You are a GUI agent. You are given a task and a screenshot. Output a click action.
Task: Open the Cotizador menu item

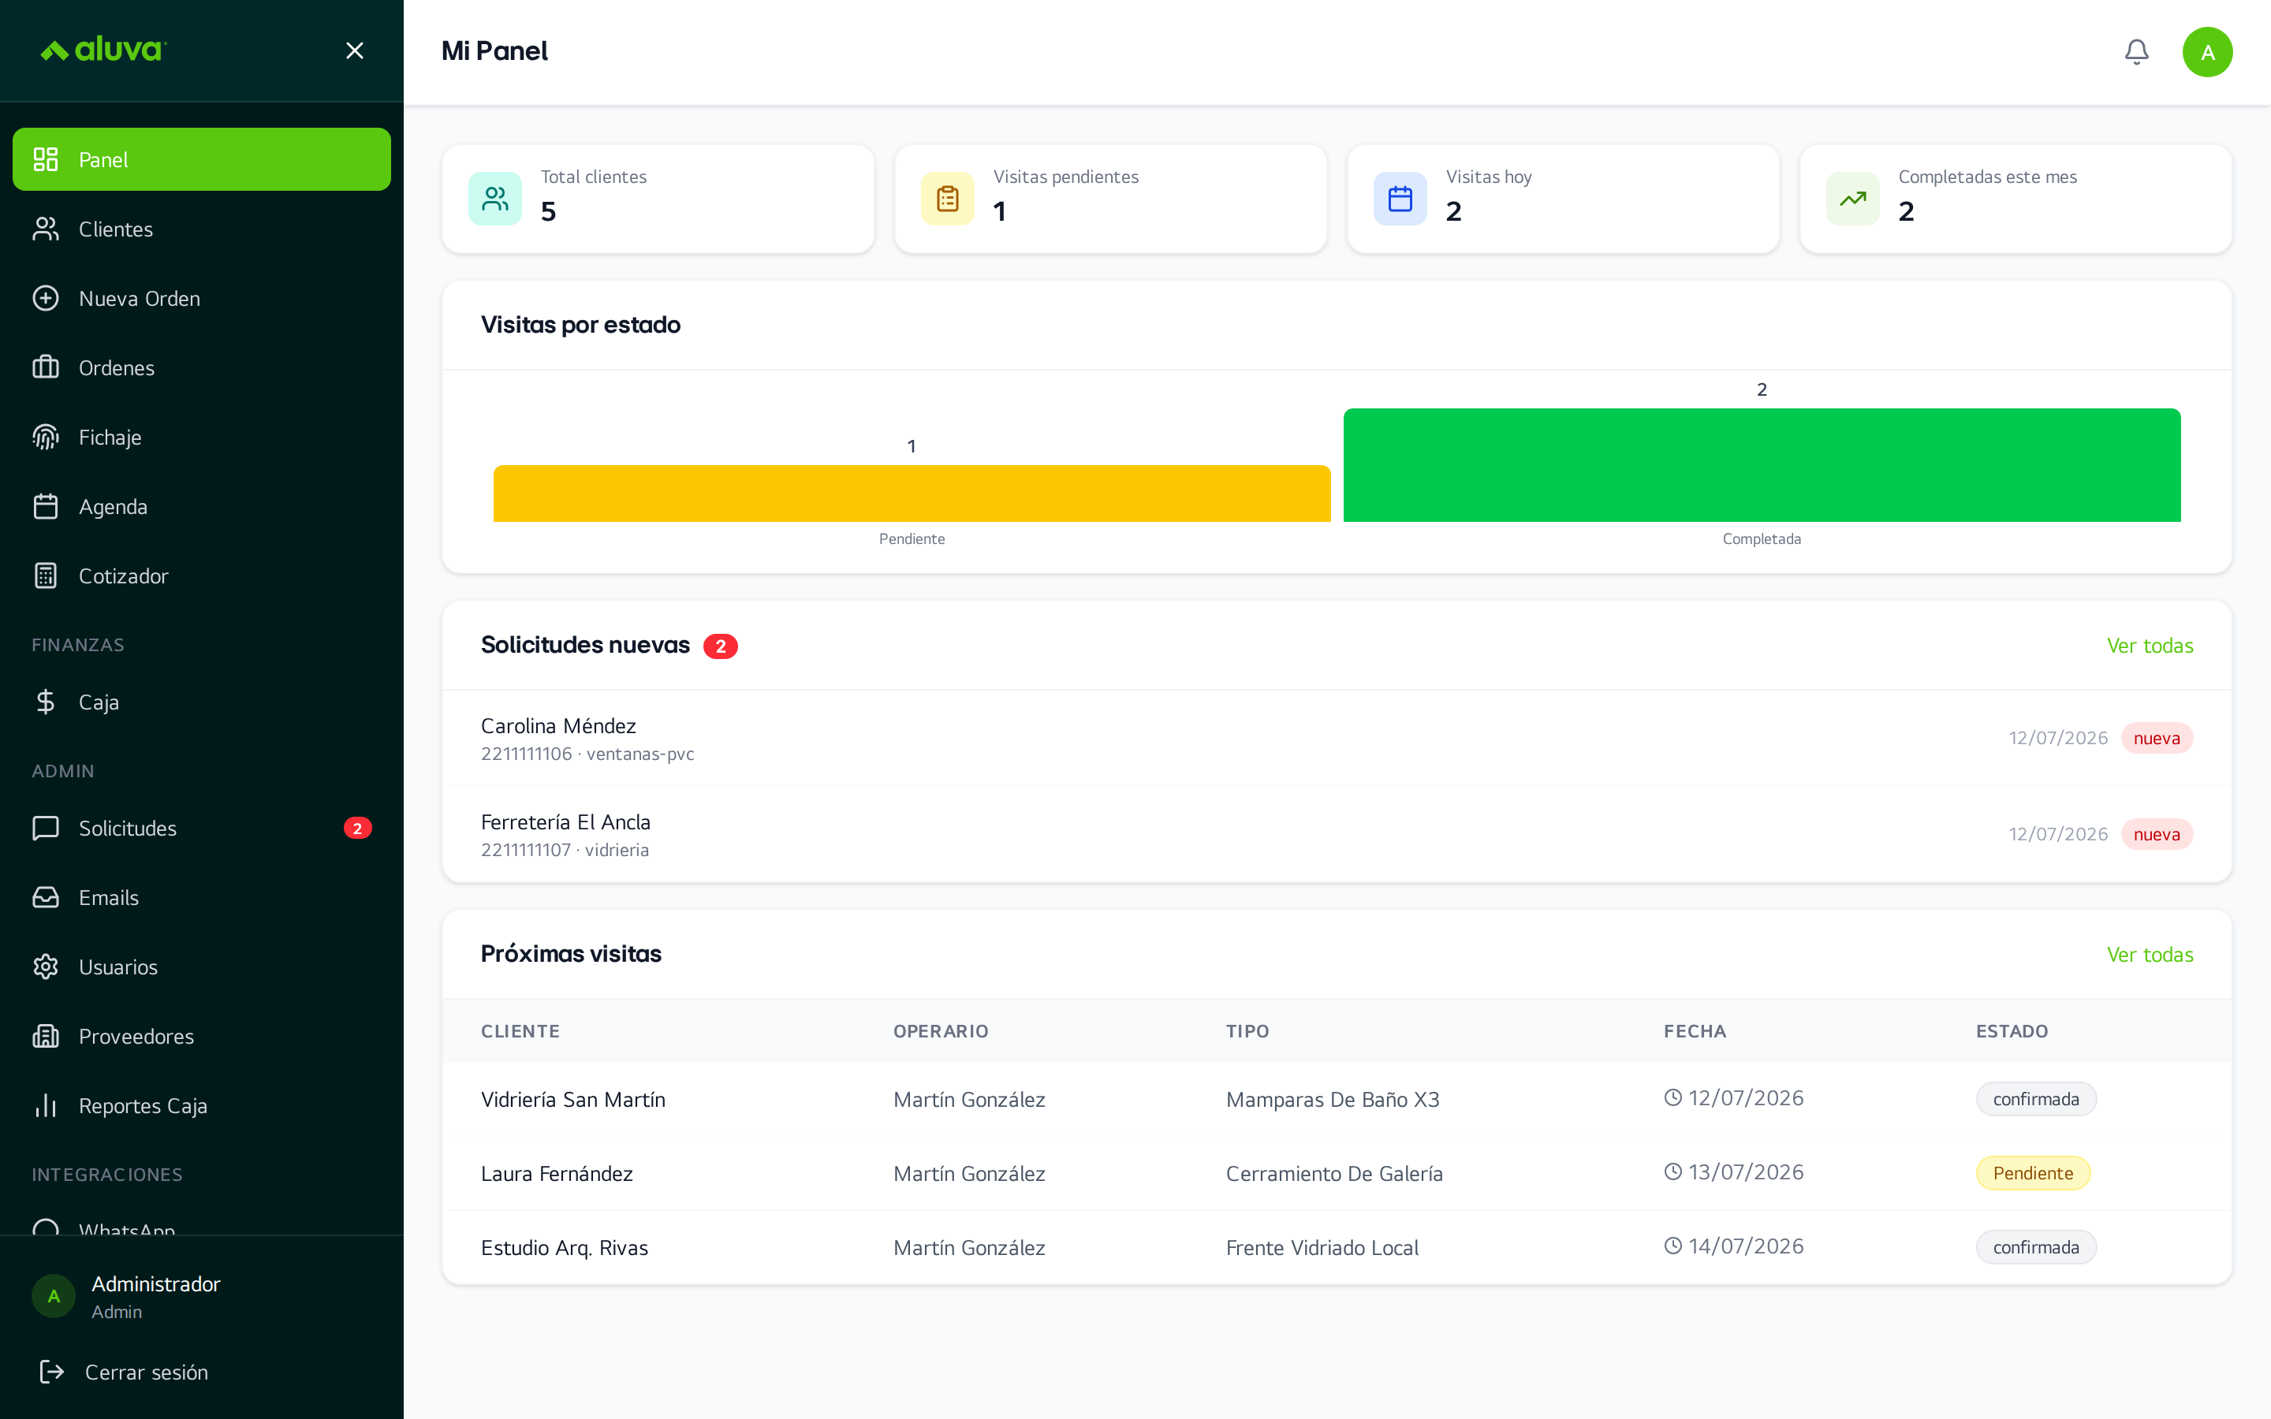[x=202, y=576]
